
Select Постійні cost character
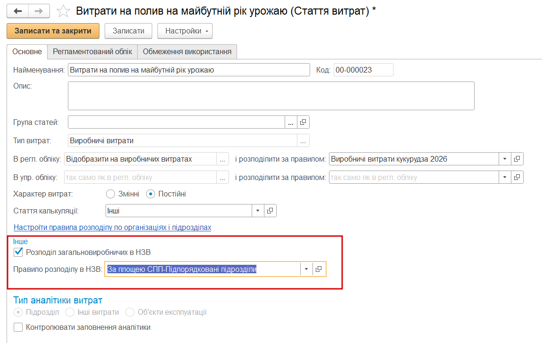click(x=150, y=194)
